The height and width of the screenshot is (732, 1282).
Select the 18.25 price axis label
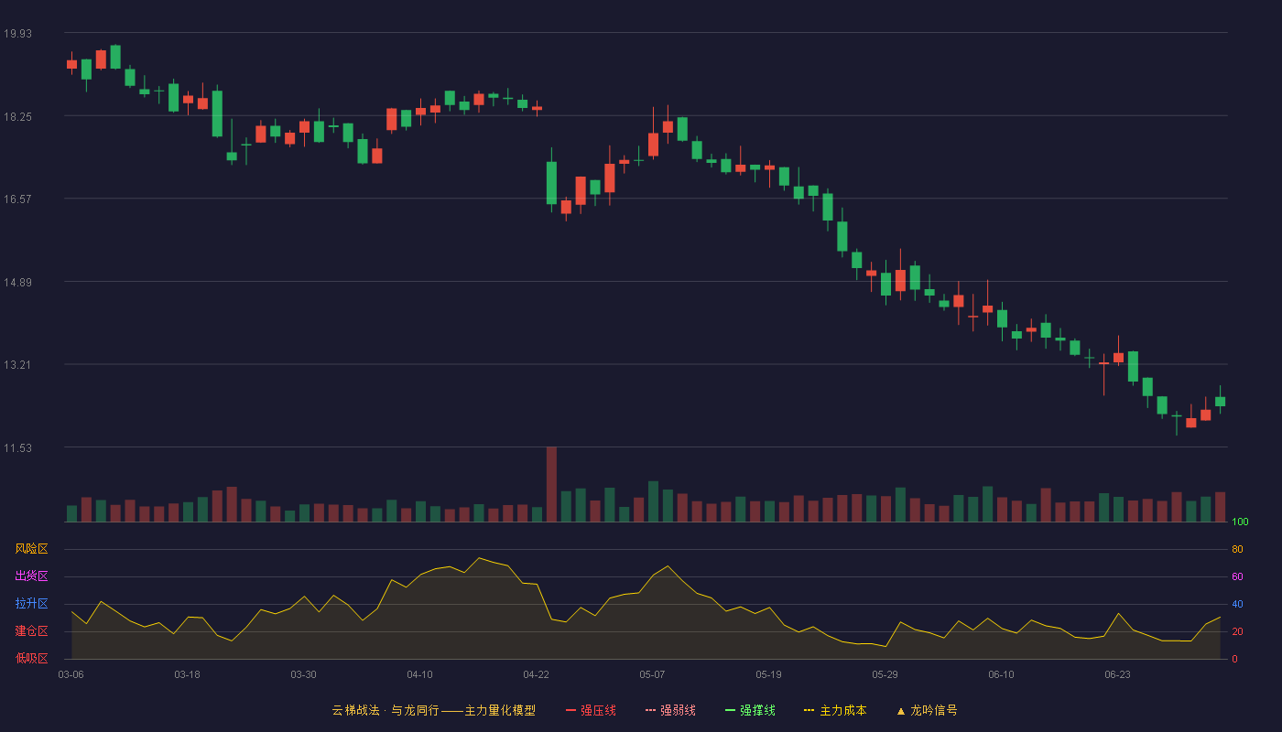[17, 116]
